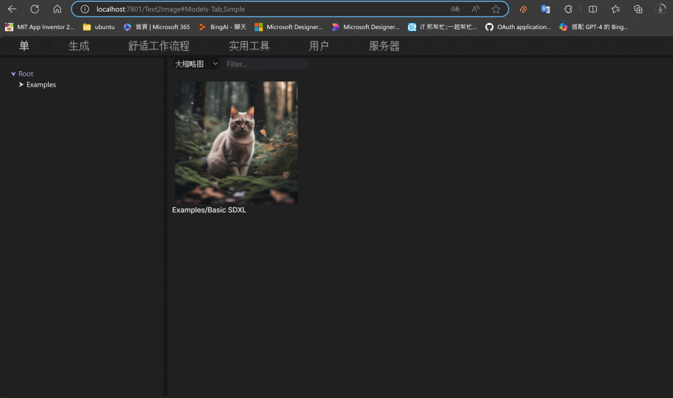Open the 搭配 GPT-4 的 Bing bookmark
The width and height of the screenshot is (673, 398).
tap(594, 27)
